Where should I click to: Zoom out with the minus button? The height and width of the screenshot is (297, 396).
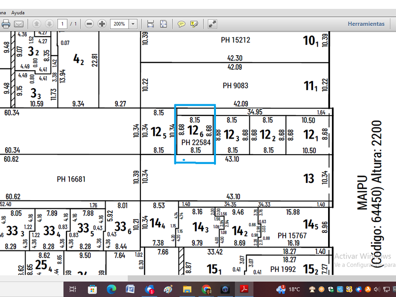[x=89, y=24]
